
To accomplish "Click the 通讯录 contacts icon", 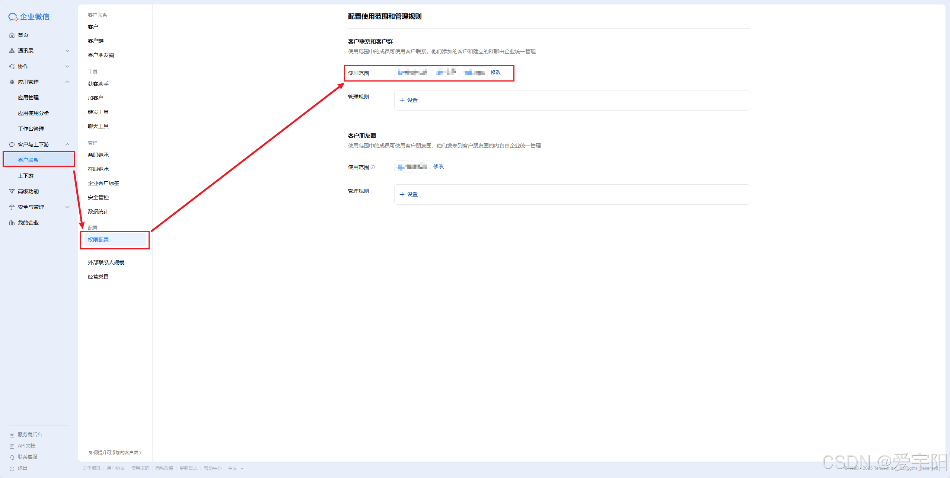I will click(x=12, y=51).
